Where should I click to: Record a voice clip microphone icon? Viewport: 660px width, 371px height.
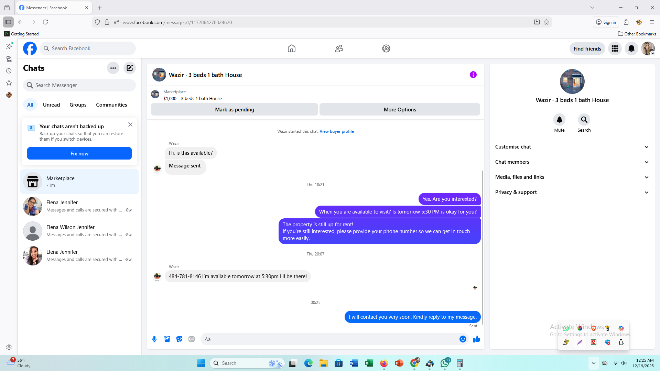[154, 339]
